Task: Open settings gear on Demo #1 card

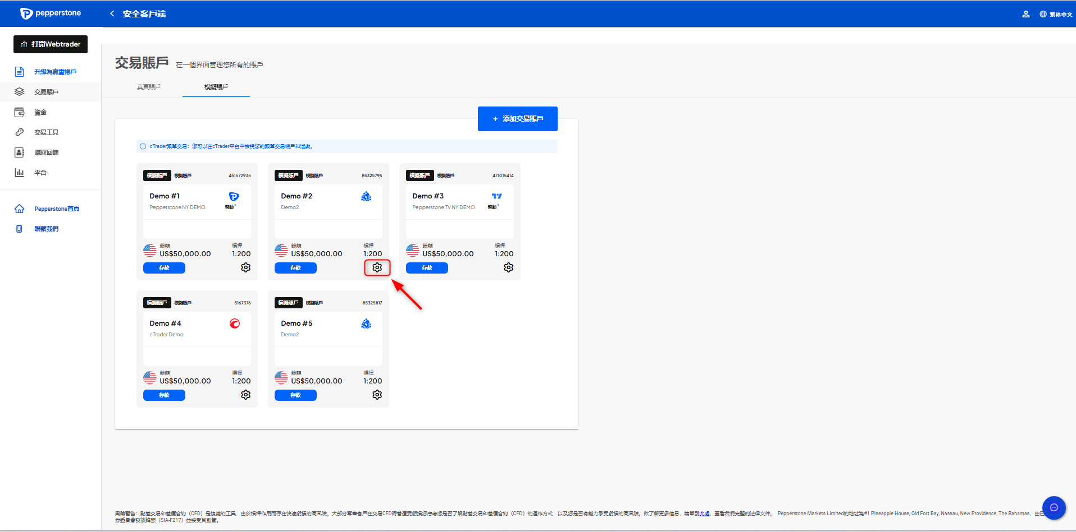Action: tap(245, 268)
